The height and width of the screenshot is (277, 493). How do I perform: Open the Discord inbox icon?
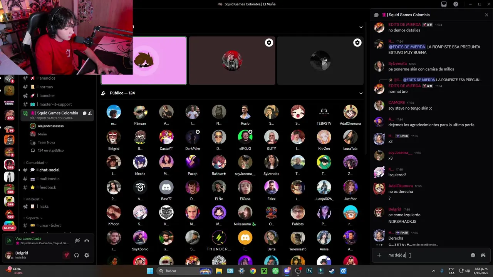tap(444, 4)
